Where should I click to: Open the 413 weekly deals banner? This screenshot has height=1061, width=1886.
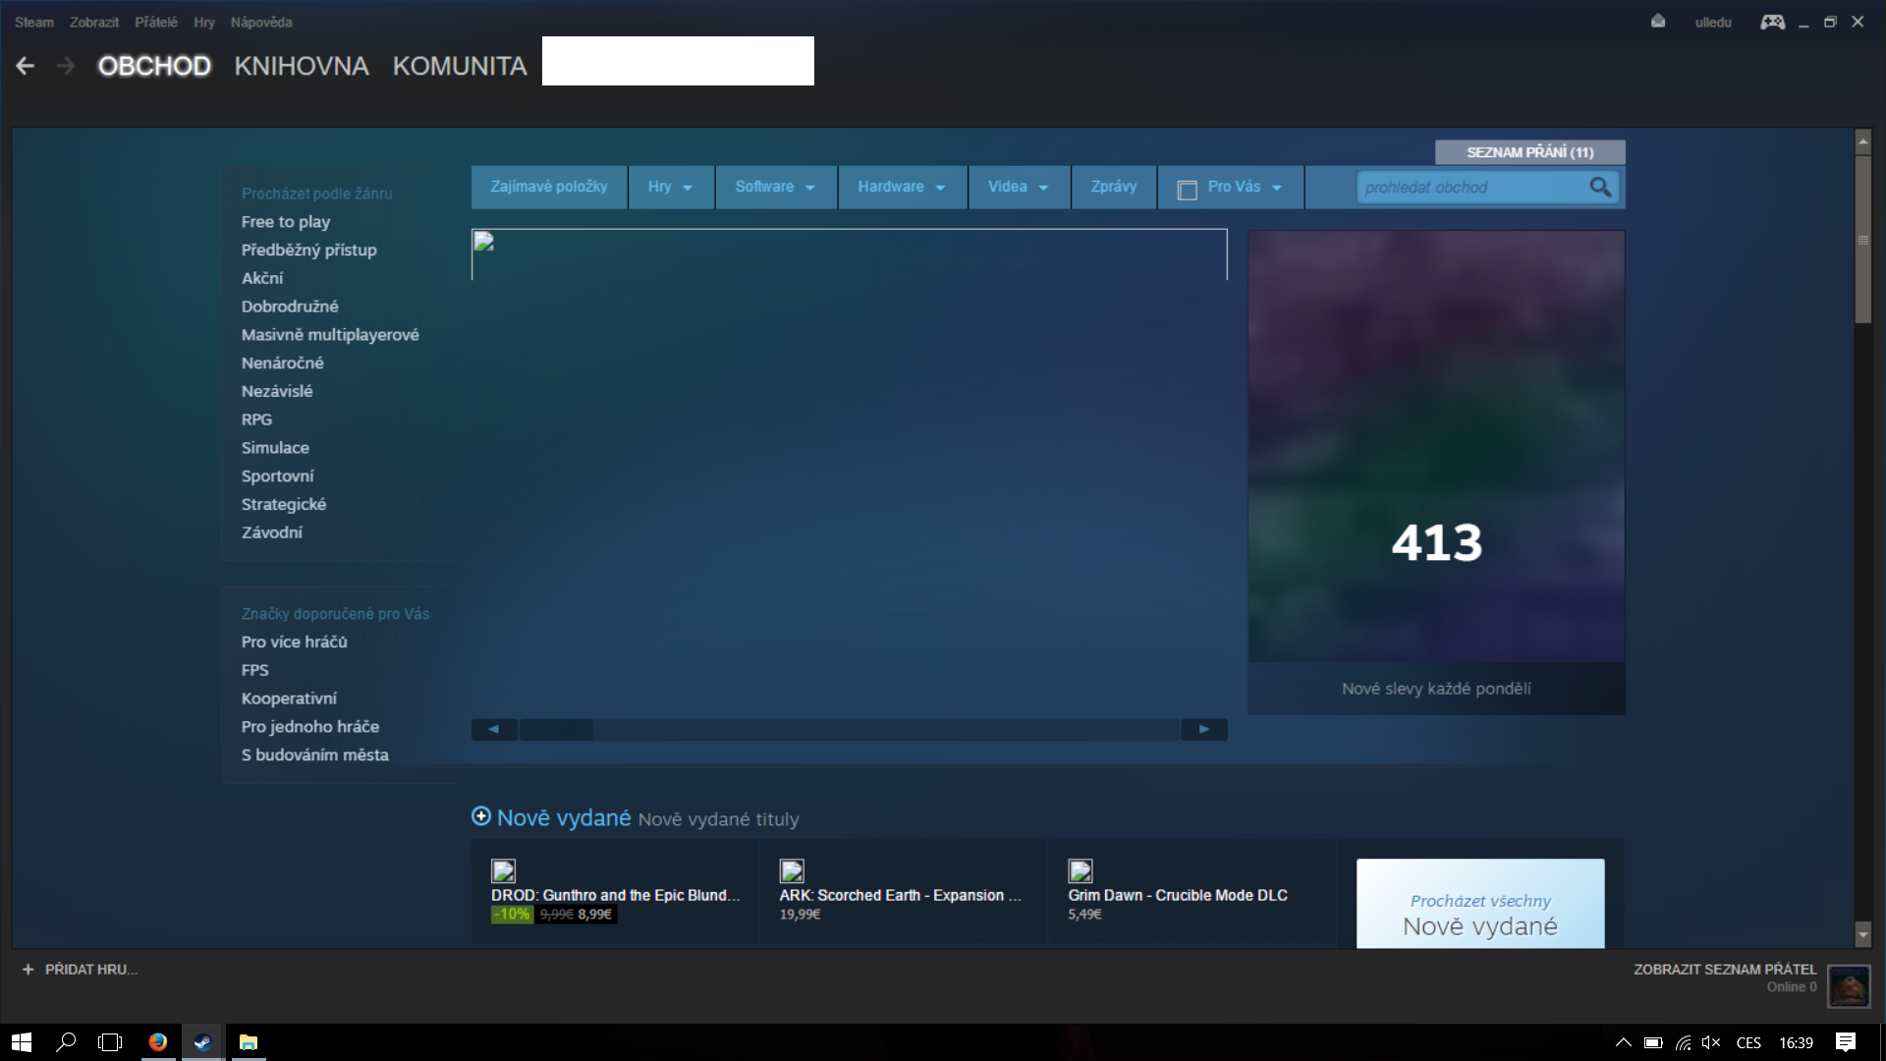(x=1436, y=472)
